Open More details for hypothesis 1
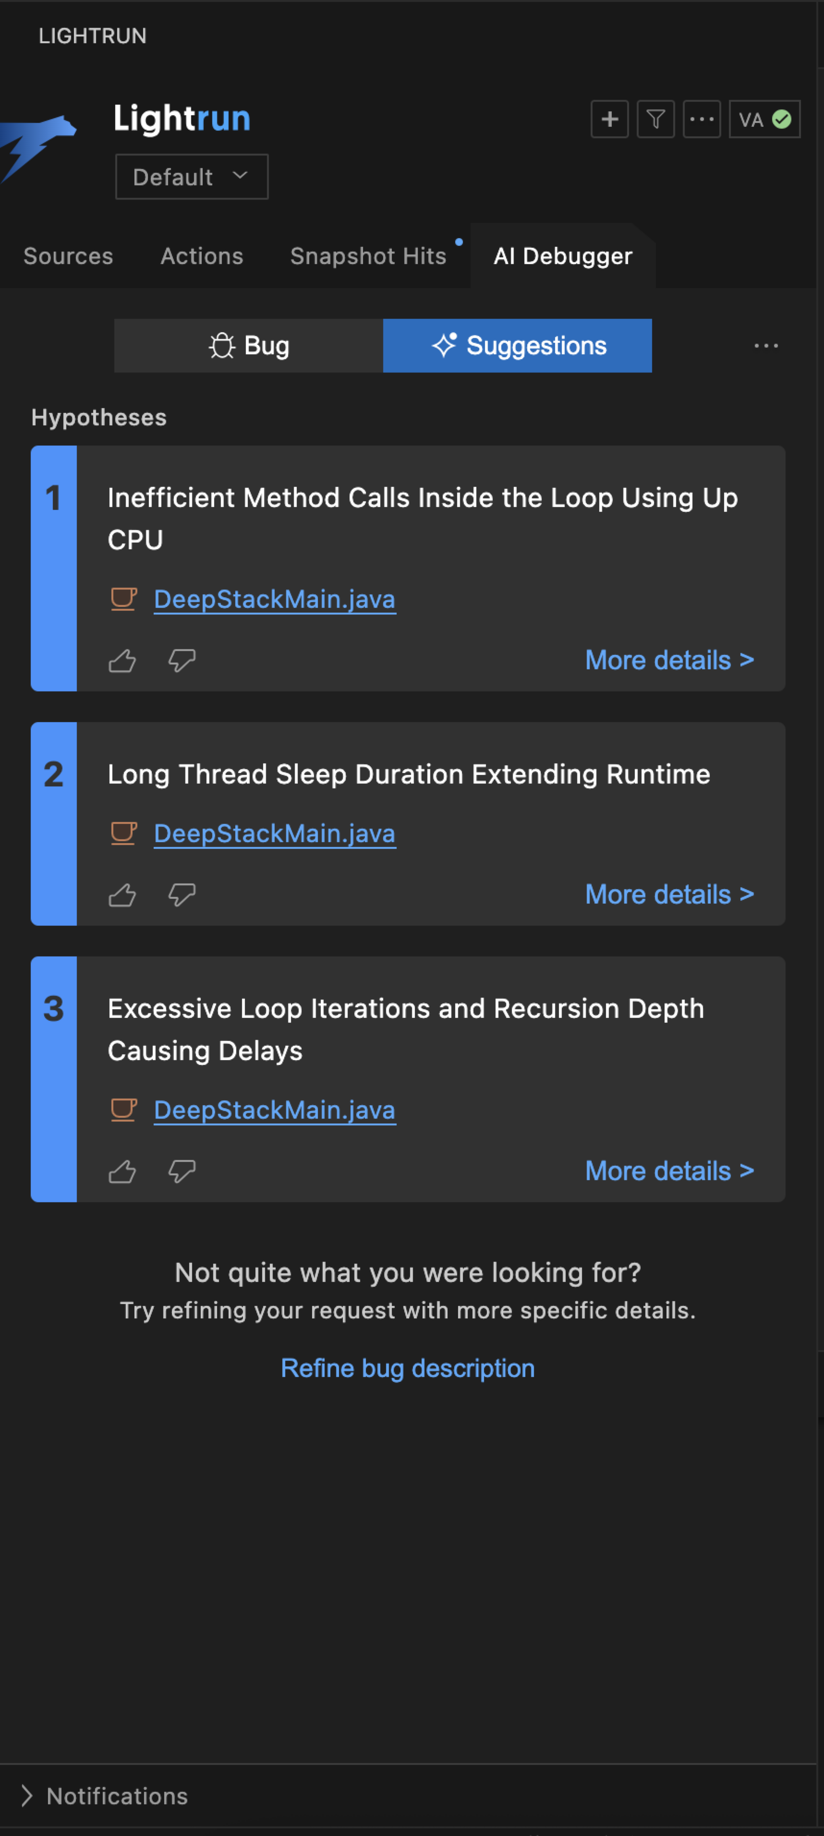 (x=669, y=660)
